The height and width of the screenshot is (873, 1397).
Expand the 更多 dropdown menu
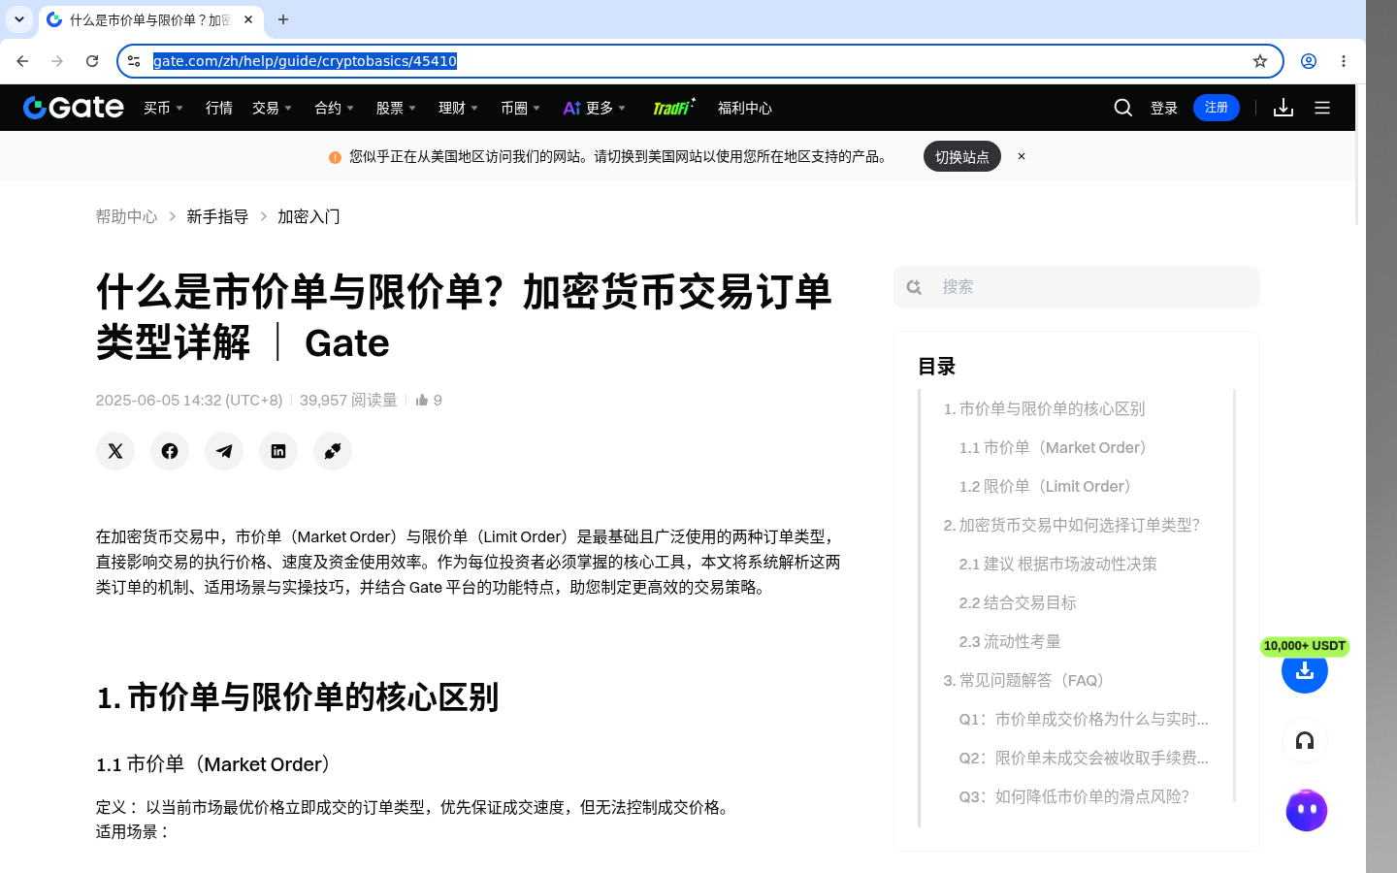(x=595, y=108)
